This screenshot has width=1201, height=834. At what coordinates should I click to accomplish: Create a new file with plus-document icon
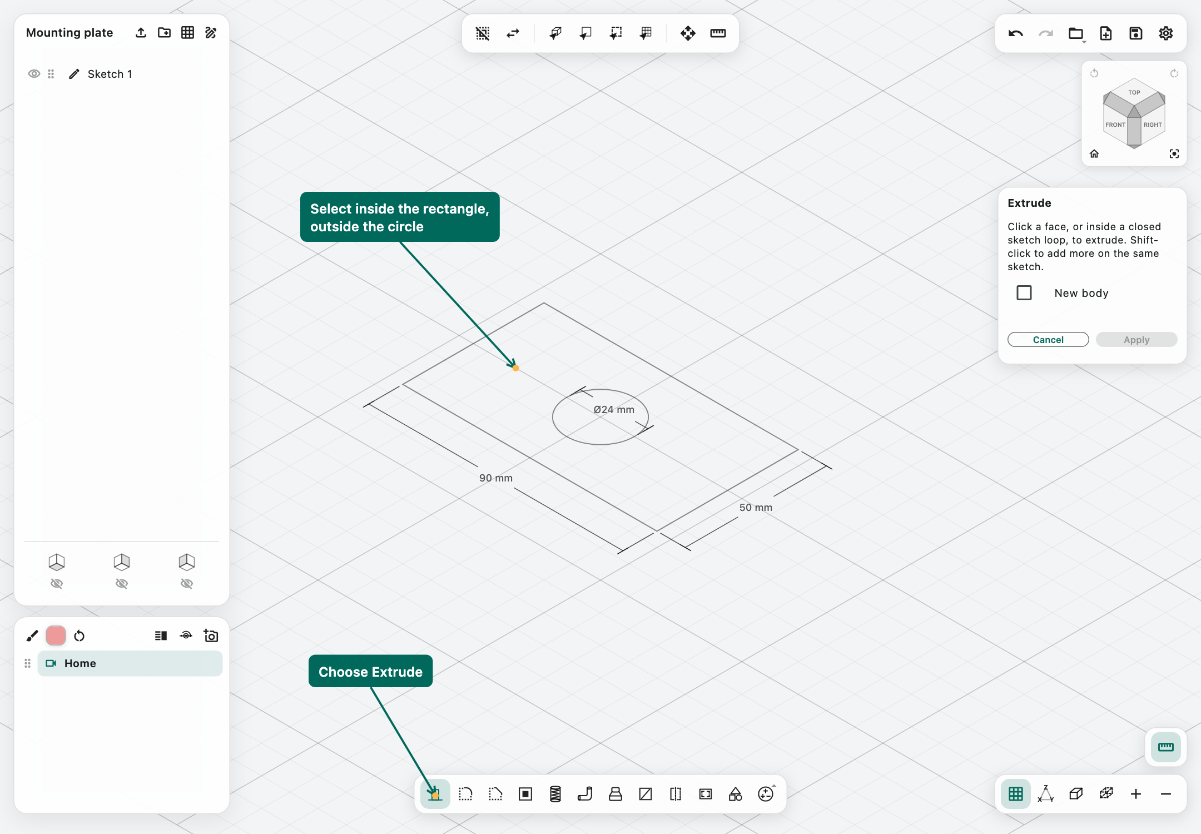pos(1106,33)
